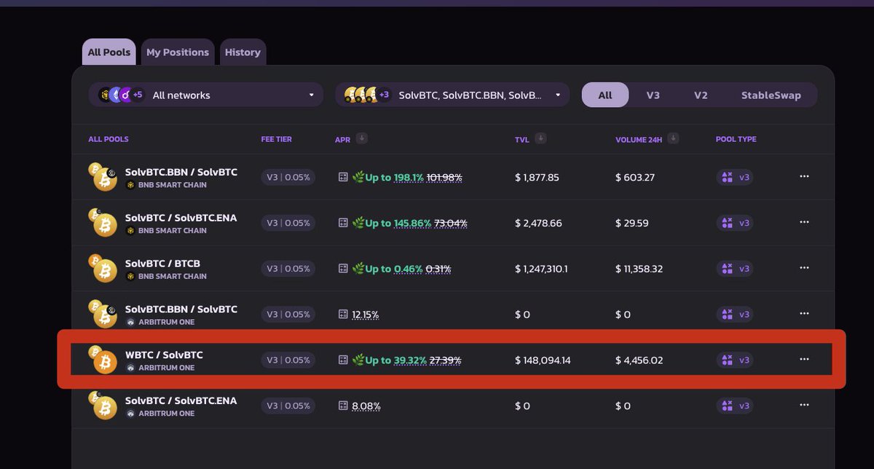874x469 pixels.
Task: Filter pools by StableSwap
Action: tap(771, 95)
